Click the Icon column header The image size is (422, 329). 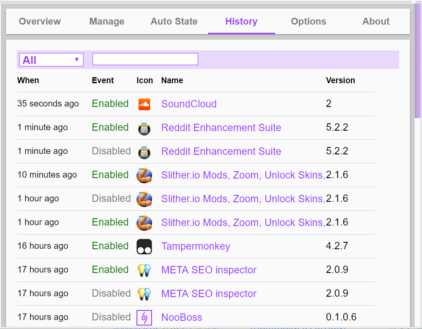click(x=145, y=80)
